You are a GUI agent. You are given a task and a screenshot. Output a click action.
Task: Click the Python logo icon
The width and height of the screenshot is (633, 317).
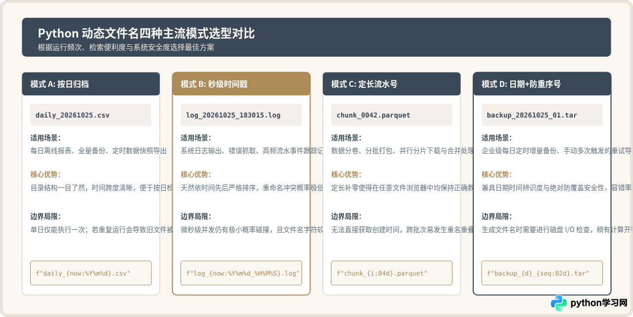click(x=559, y=303)
